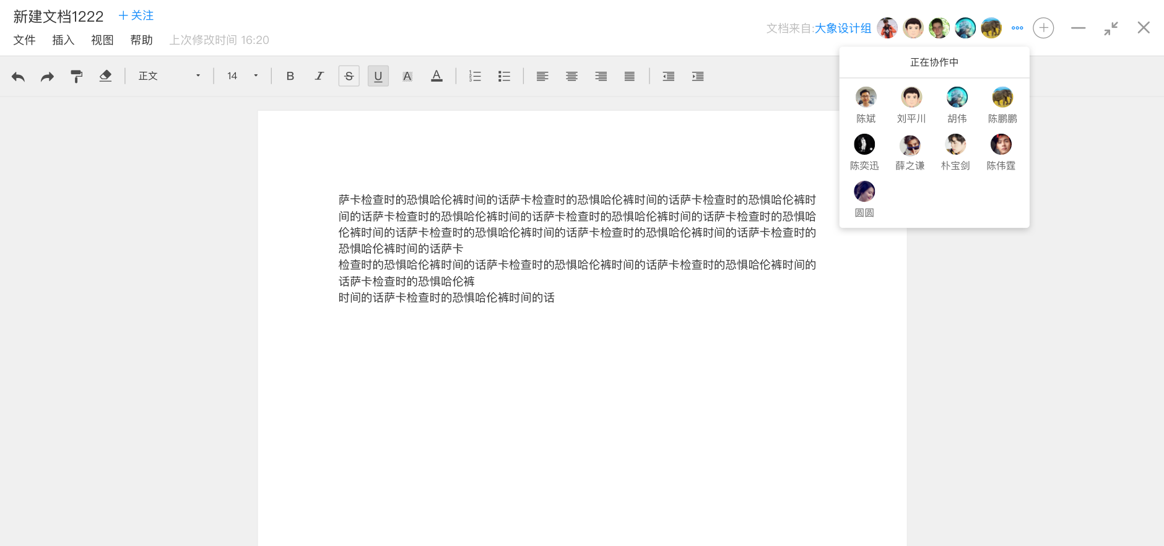This screenshot has width=1164, height=546.
Task: Open the font size 14 dropdown
Action: (x=242, y=76)
